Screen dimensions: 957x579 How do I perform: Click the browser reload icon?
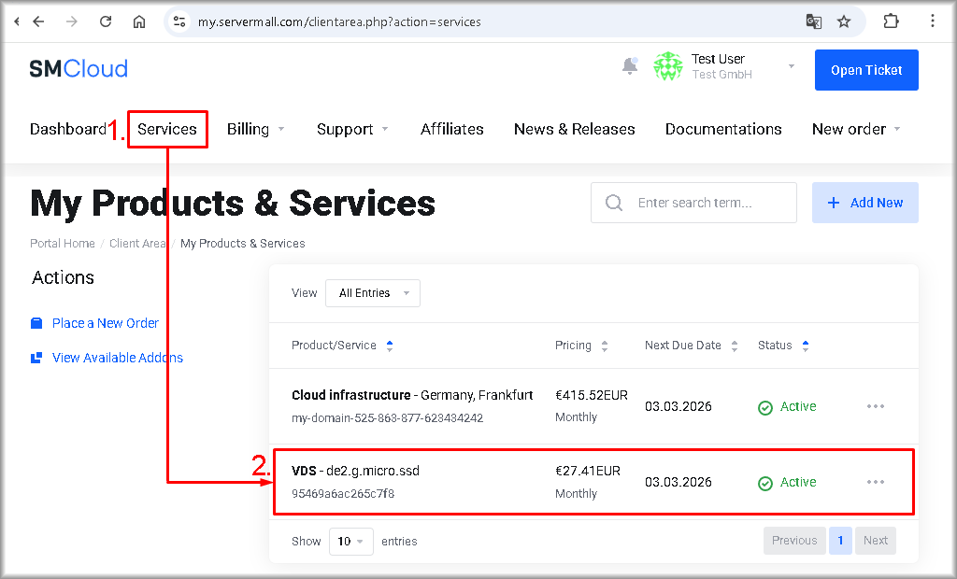pyautogui.click(x=106, y=21)
